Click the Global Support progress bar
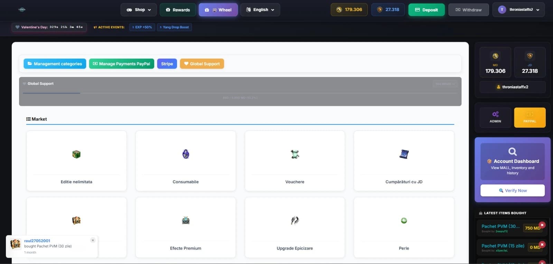553x264 pixels. tap(240, 93)
